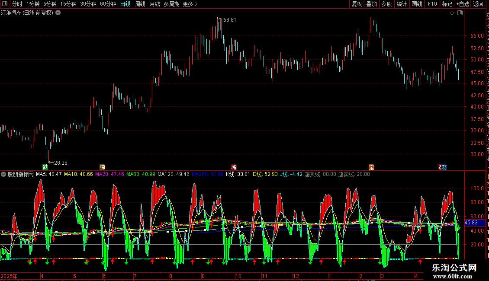Add stock via +自选 button
Screen dimensions: 489x281
click(463, 4)
